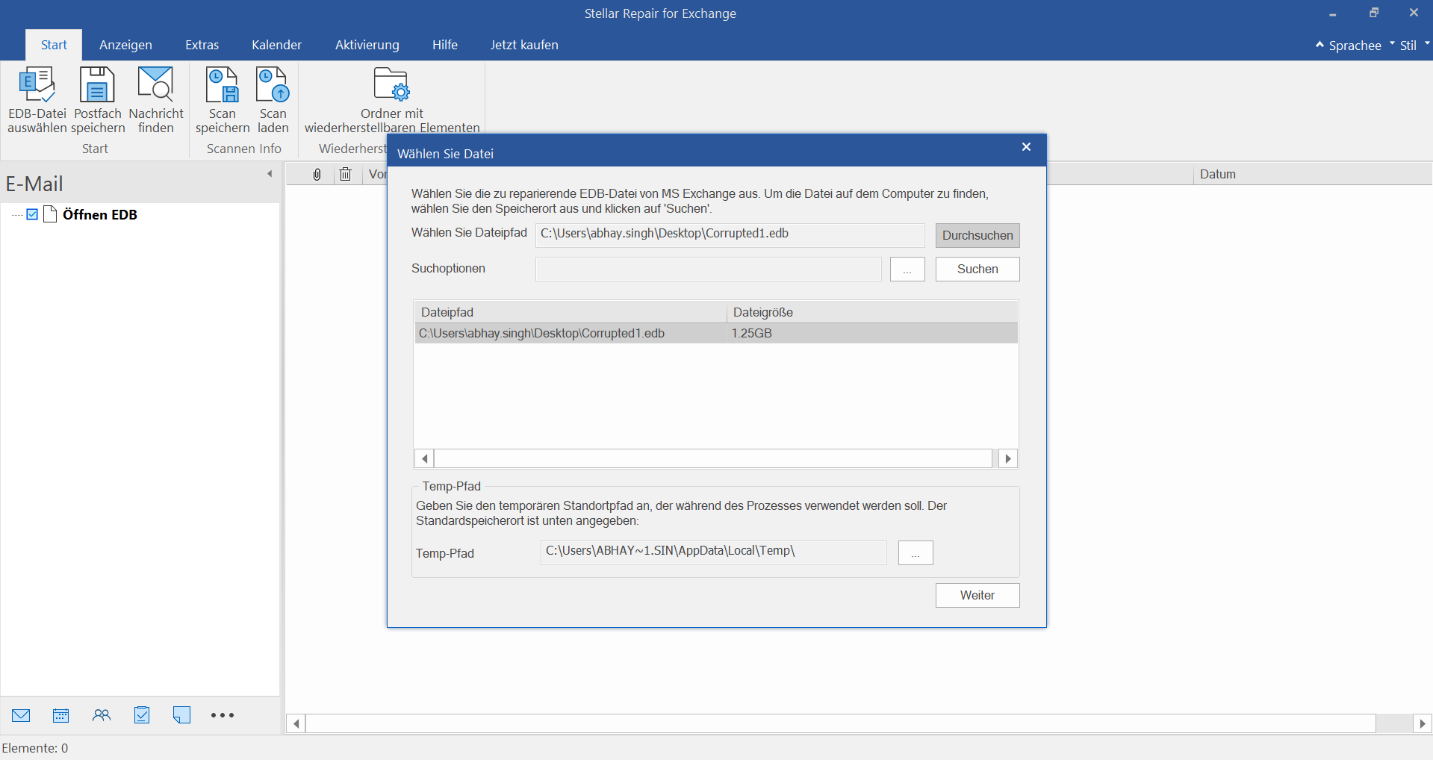
Task: Open the Aktivierung tab
Action: (367, 45)
